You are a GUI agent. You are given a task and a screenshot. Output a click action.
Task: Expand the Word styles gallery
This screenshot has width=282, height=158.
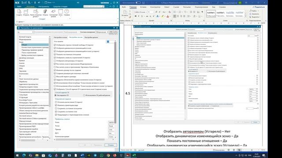point(245,16)
